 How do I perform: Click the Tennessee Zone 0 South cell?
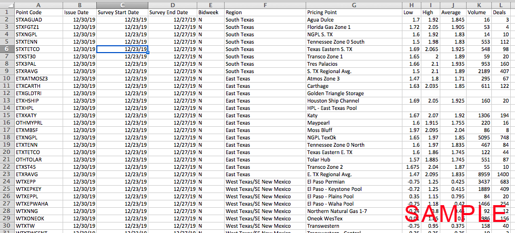click(354, 42)
